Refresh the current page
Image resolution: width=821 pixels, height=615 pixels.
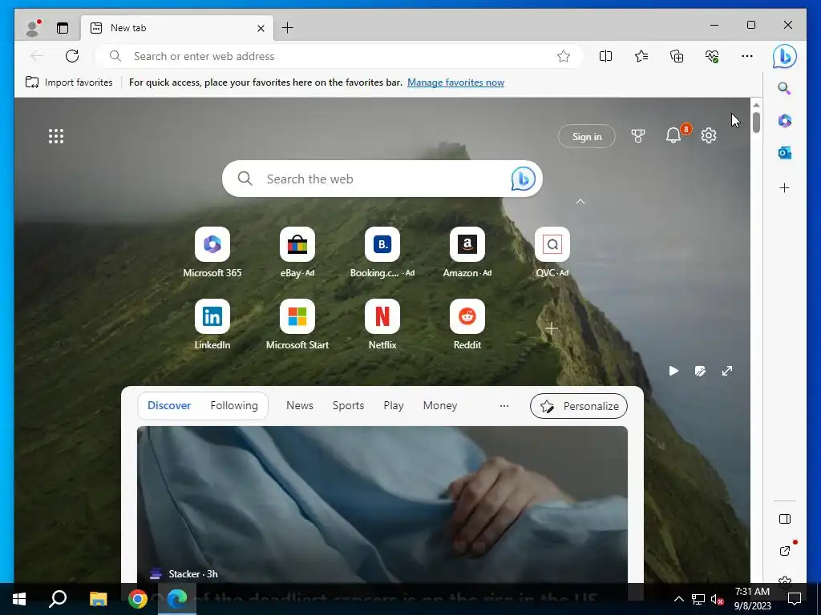72,56
